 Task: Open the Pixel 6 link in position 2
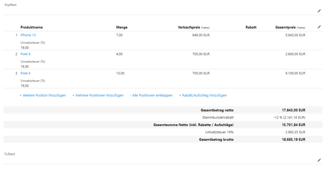click(25, 54)
